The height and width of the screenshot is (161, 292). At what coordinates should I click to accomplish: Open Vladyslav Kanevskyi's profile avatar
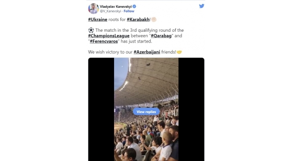93,8
